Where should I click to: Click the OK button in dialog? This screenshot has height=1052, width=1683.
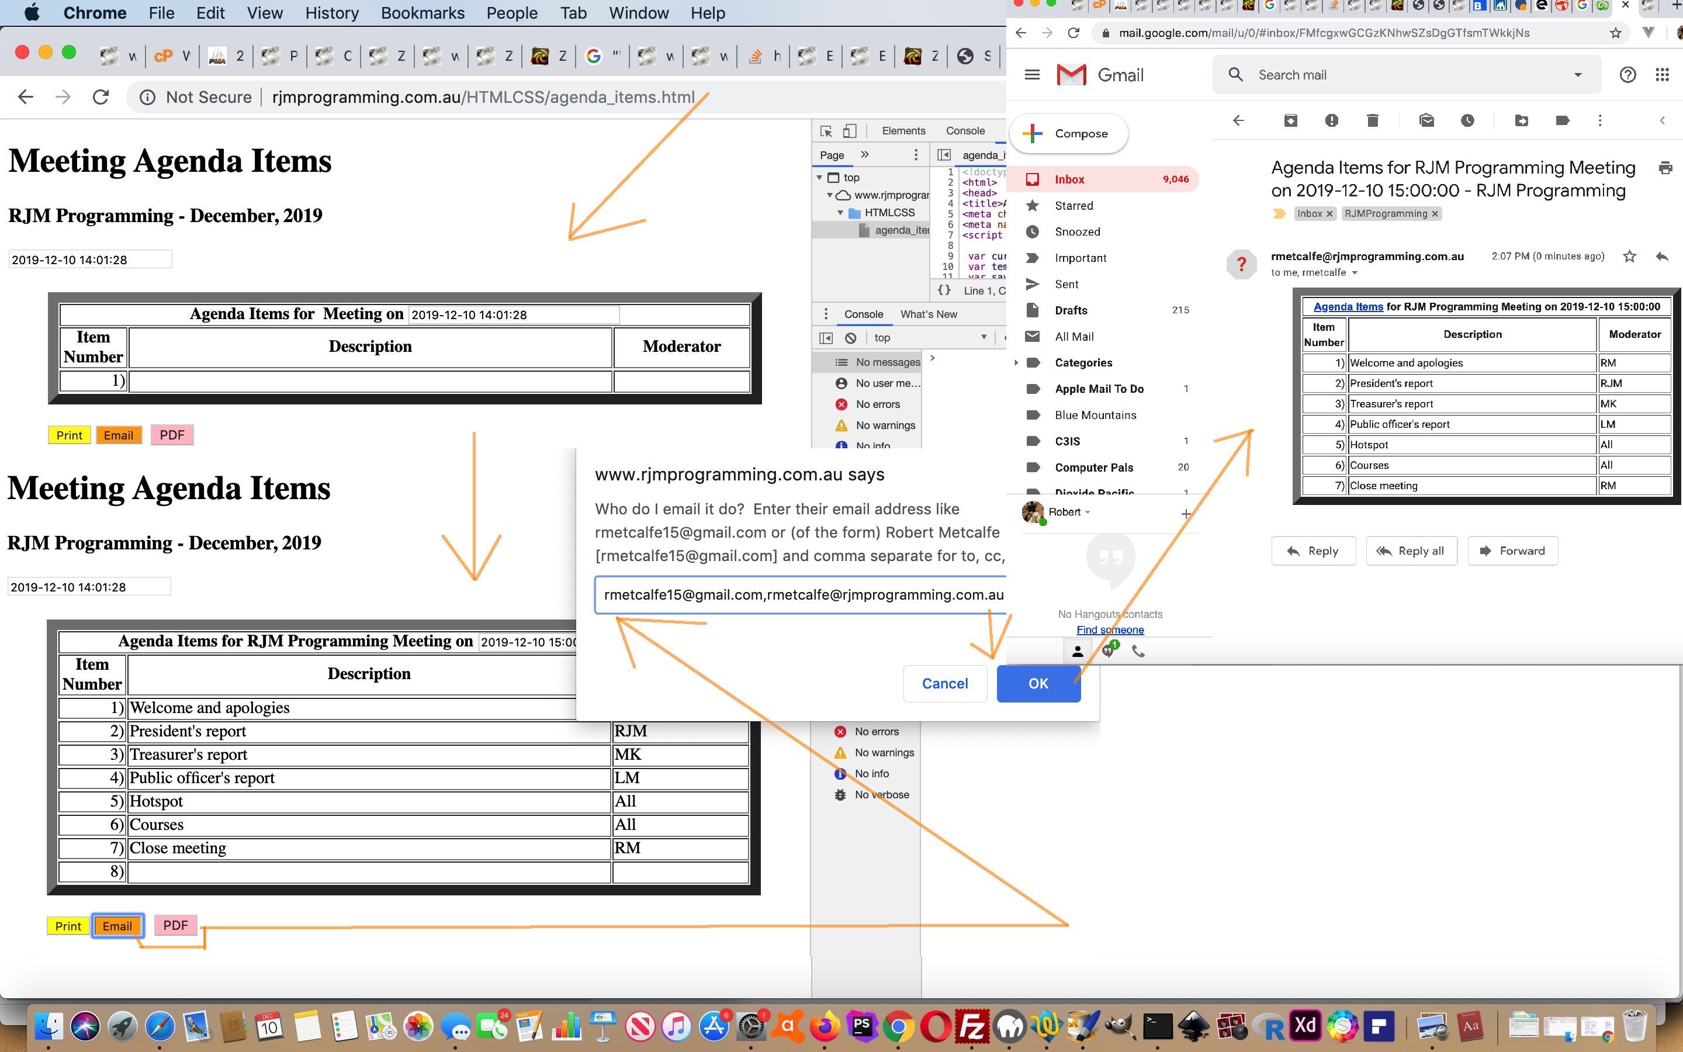coord(1037,683)
